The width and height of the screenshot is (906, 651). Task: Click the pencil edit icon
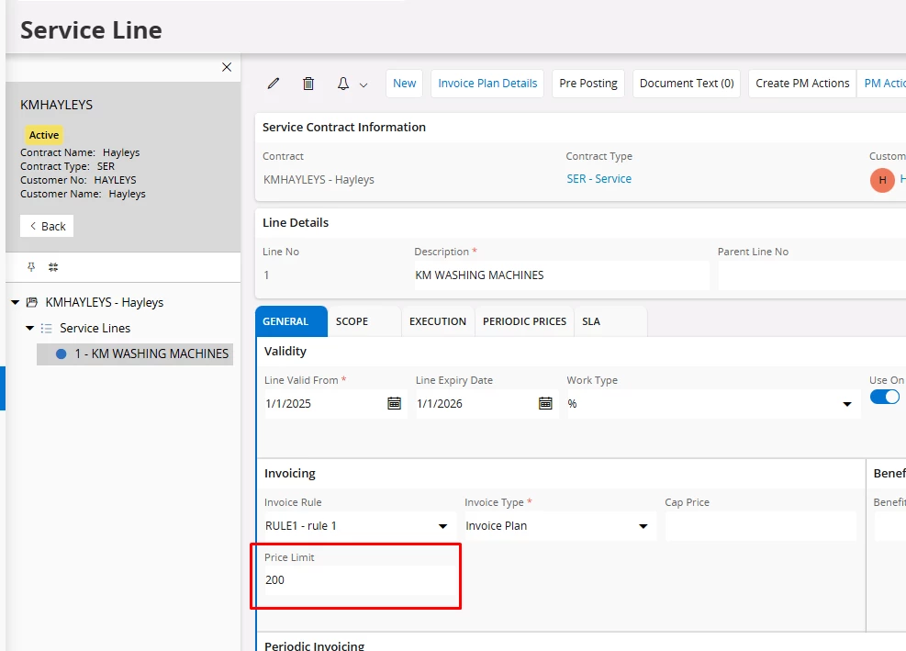[x=274, y=84]
